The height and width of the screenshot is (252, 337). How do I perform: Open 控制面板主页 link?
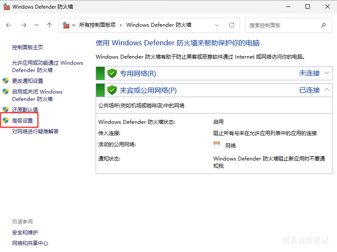coord(28,47)
